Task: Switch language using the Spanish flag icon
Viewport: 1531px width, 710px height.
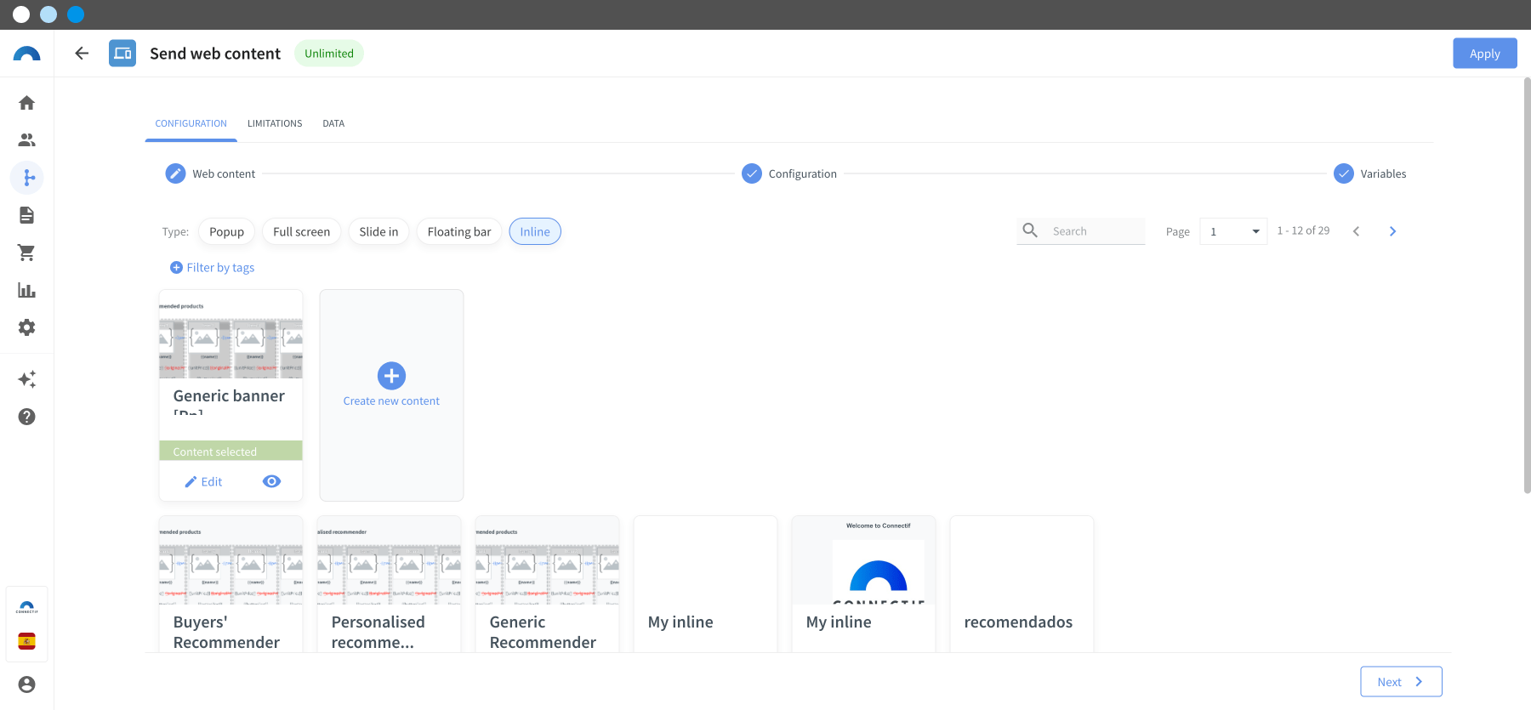Action: [x=27, y=641]
